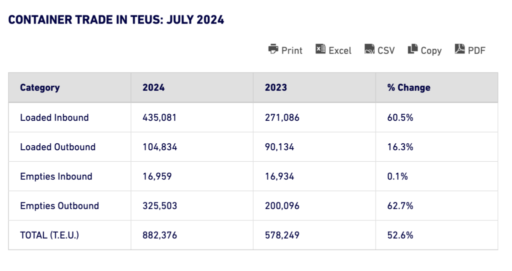Click the 882,376 total value cell
The image size is (512, 271).
coord(159,236)
